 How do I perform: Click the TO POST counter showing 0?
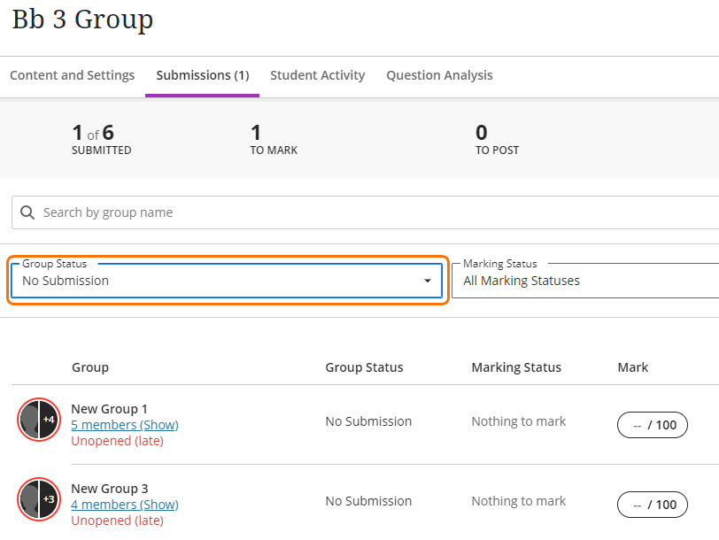click(497, 139)
